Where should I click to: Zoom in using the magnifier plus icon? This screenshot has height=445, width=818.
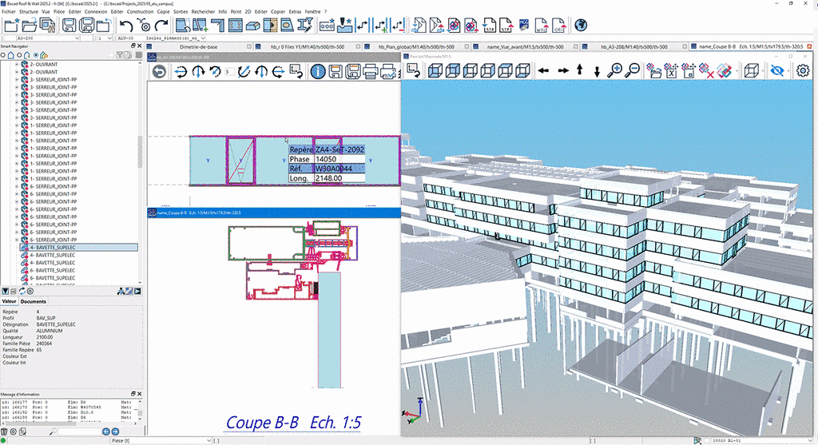pyautogui.click(x=614, y=71)
